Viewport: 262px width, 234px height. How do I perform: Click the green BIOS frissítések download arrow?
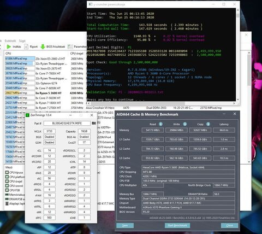pos(43,46)
